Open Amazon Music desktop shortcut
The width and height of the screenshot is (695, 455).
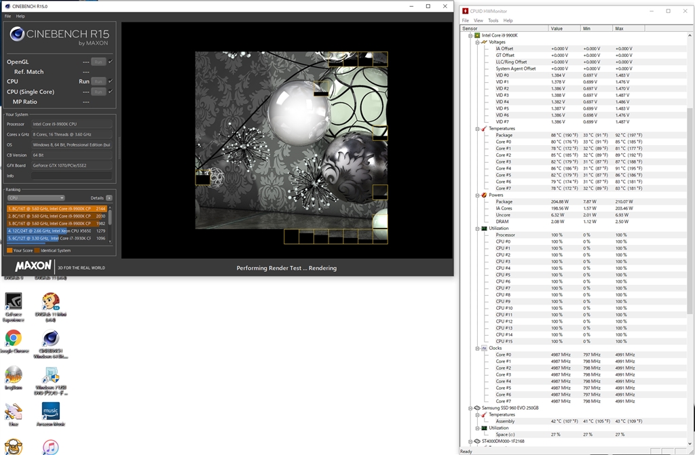click(x=50, y=414)
